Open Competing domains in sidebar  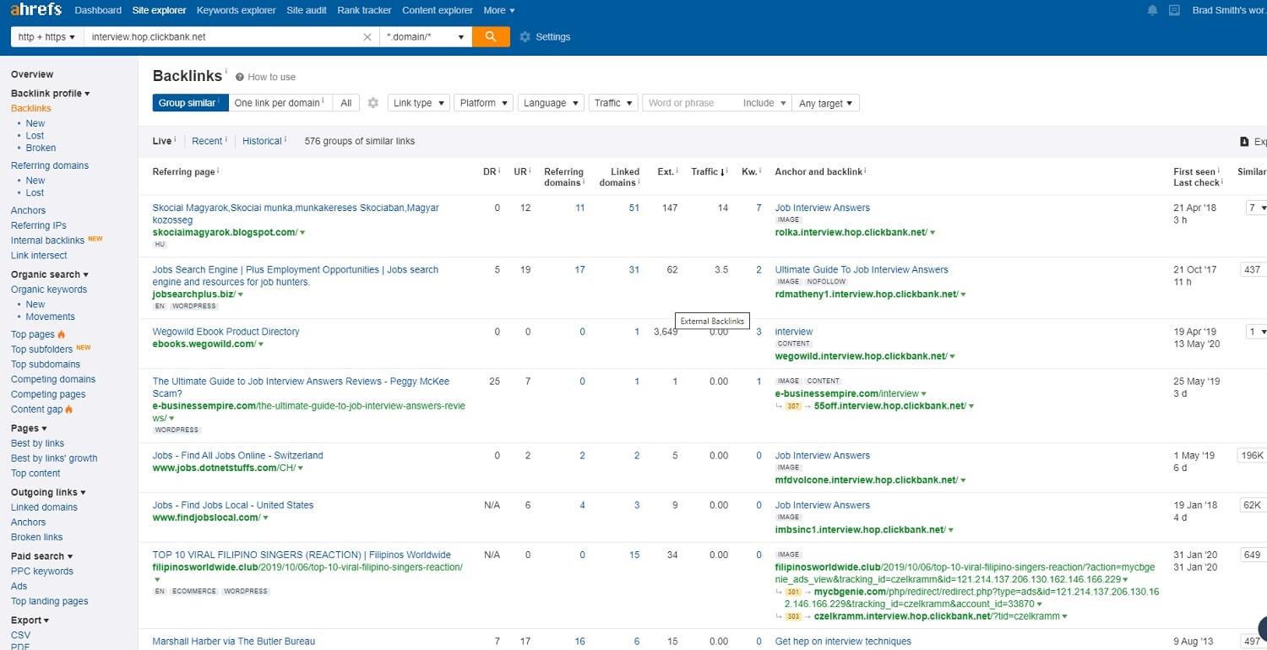pyautogui.click(x=53, y=379)
